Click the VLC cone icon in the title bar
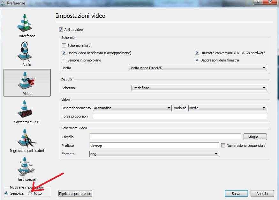The image size is (279, 200). [x=3, y=3]
